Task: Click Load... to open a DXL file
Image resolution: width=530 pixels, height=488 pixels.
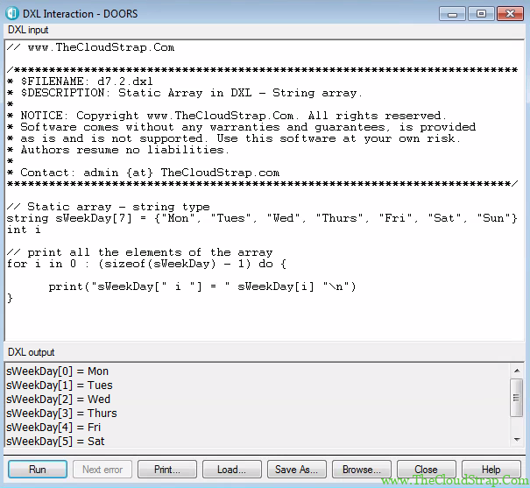Action: pos(232,470)
